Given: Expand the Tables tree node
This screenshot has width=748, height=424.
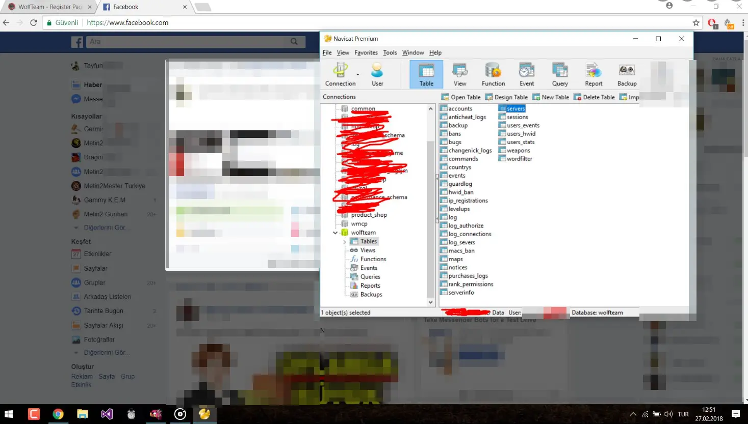Looking at the screenshot, I should pos(345,242).
